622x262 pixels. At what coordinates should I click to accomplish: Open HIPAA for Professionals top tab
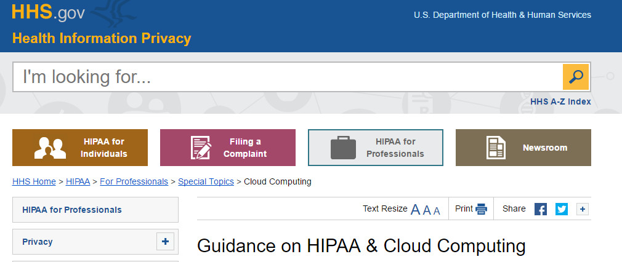[376, 148]
